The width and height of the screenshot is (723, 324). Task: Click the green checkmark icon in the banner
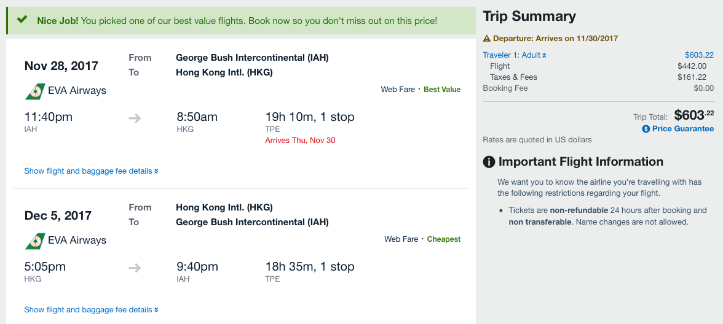(x=22, y=20)
